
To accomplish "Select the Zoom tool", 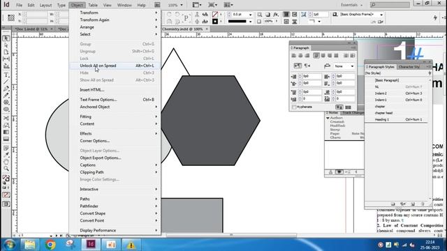I will (x=6, y=169).
